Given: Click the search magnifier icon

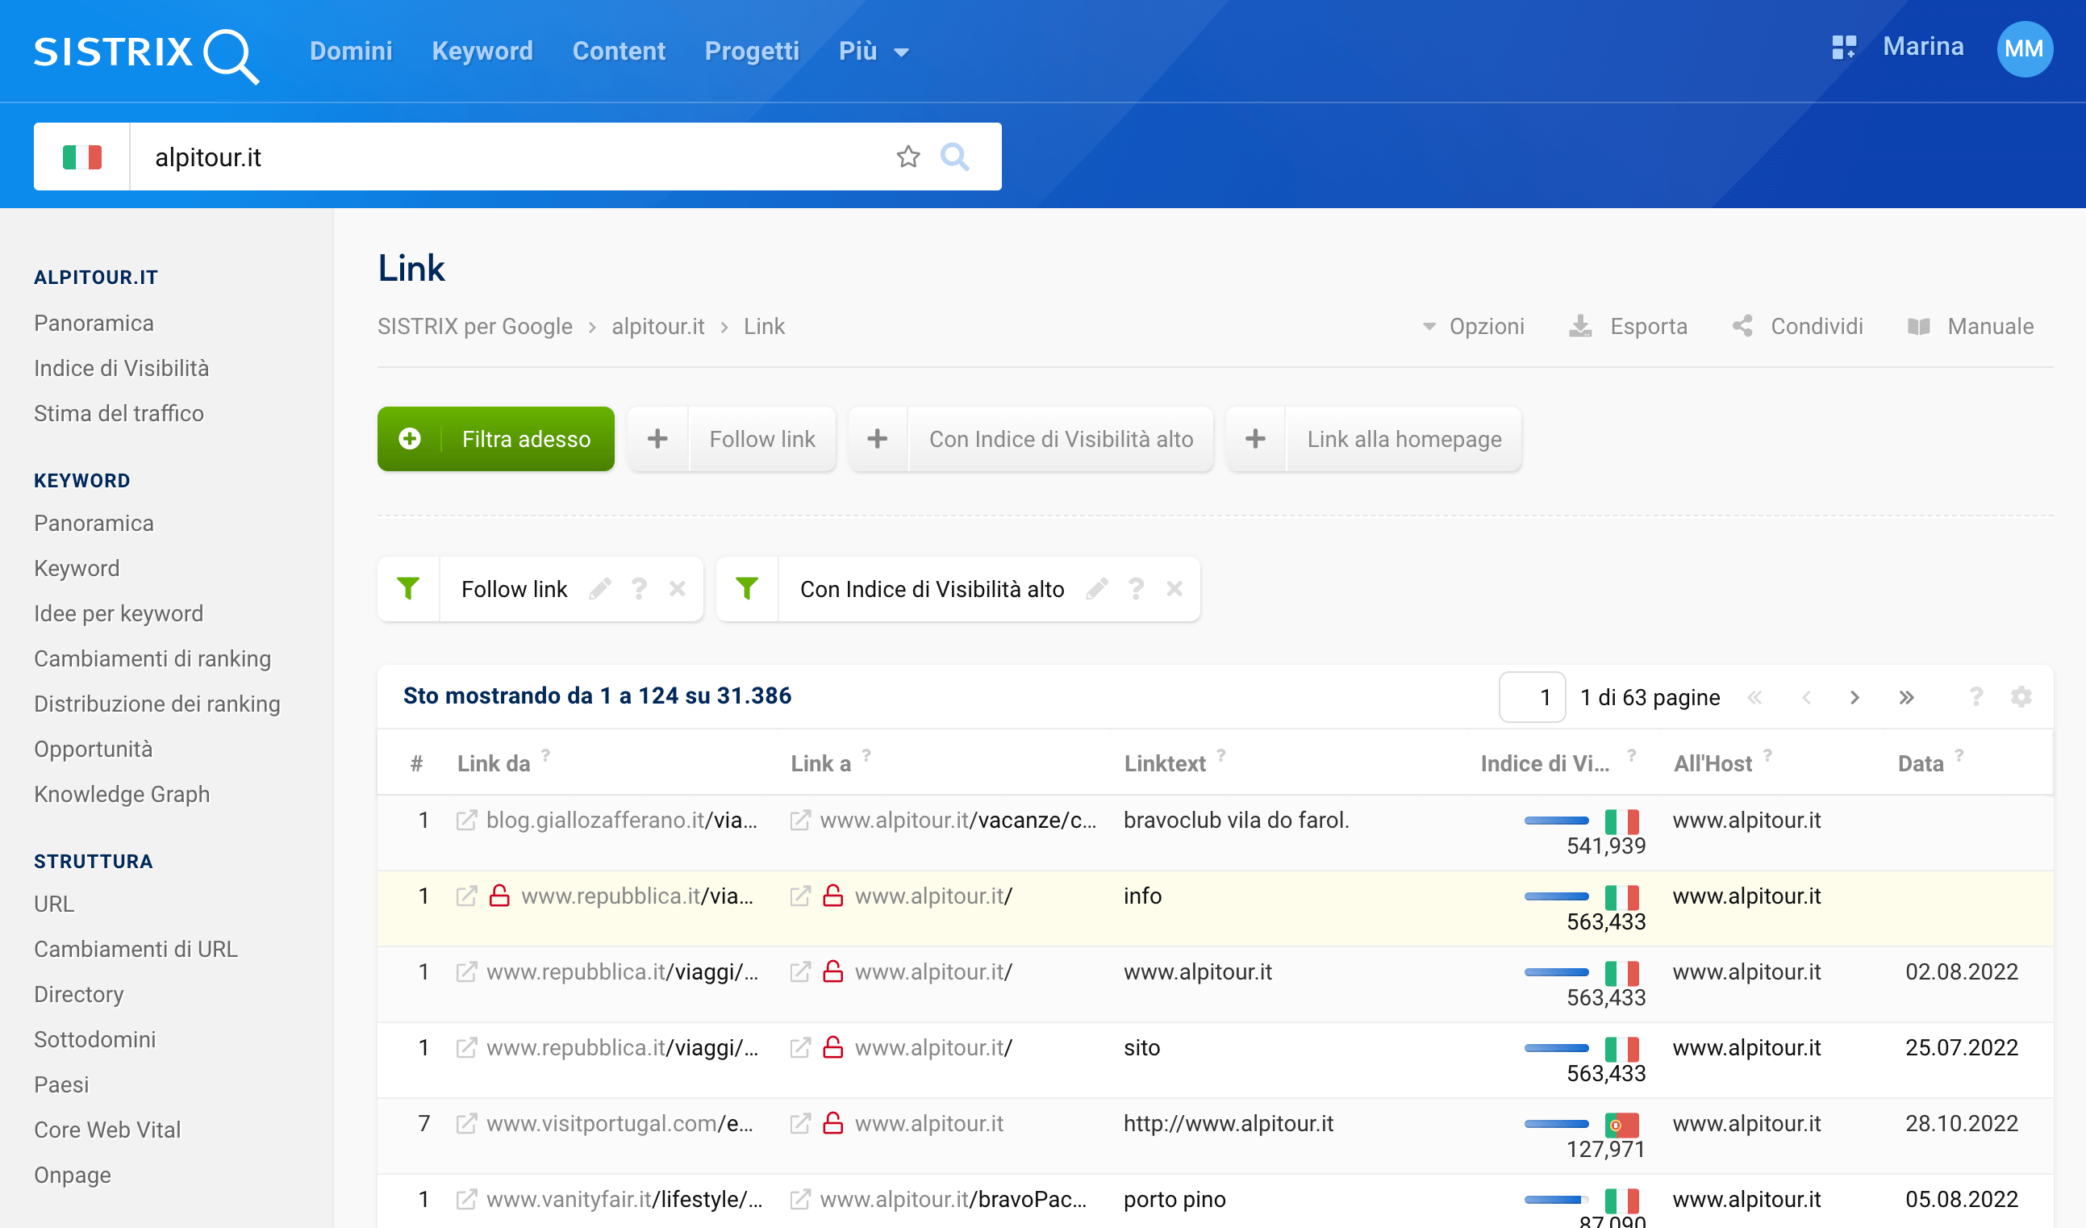Looking at the screenshot, I should (954, 157).
